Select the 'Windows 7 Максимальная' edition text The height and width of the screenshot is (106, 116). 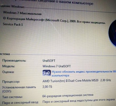pos(22,13)
